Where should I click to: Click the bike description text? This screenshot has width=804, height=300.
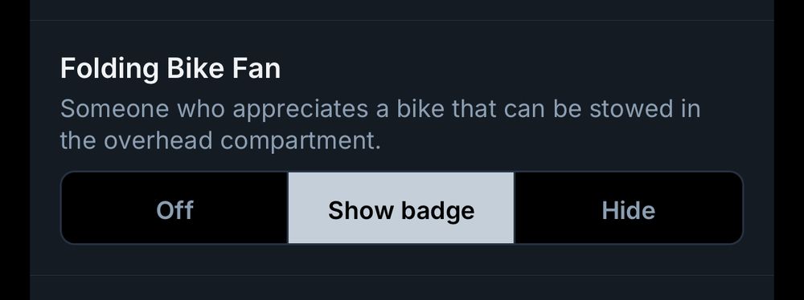(380, 125)
